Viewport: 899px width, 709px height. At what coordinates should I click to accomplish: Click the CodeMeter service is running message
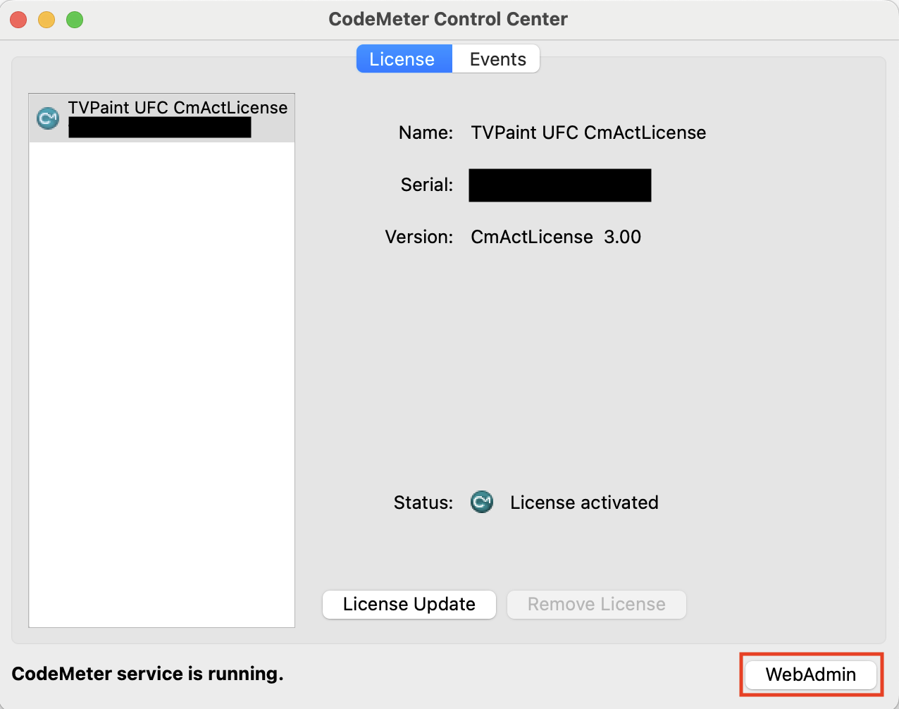(147, 674)
